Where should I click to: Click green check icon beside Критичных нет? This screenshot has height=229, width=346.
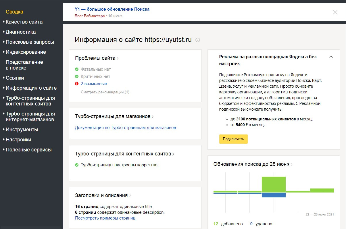(77, 76)
